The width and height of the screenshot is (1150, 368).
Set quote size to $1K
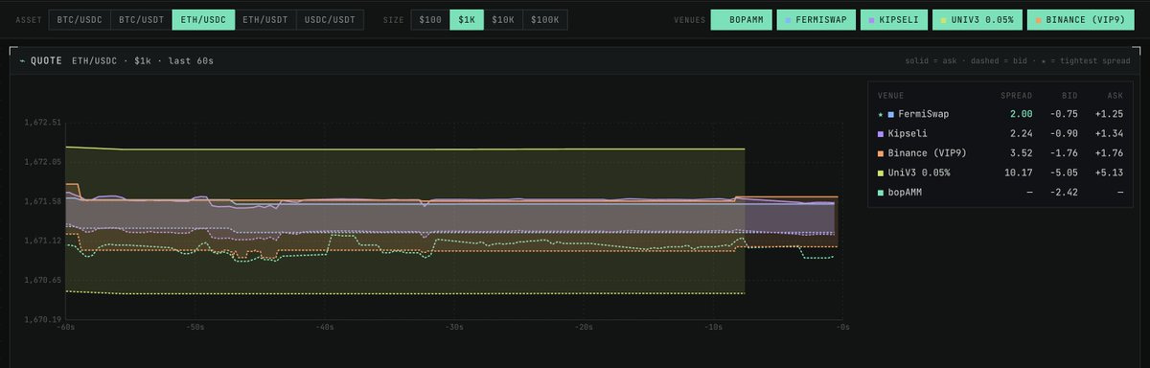pos(467,19)
